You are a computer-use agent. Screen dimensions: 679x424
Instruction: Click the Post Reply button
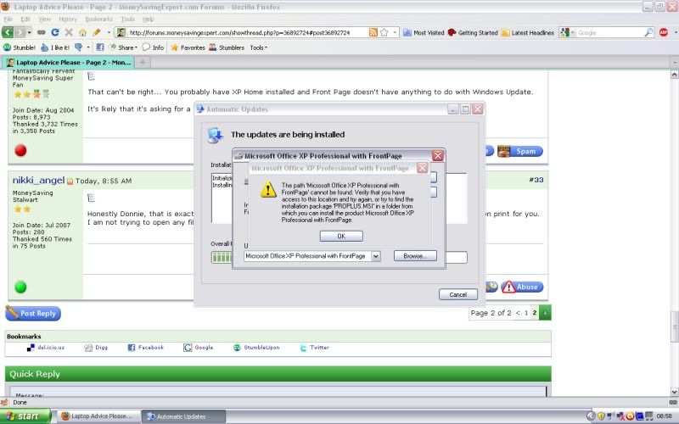click(33, 313)
